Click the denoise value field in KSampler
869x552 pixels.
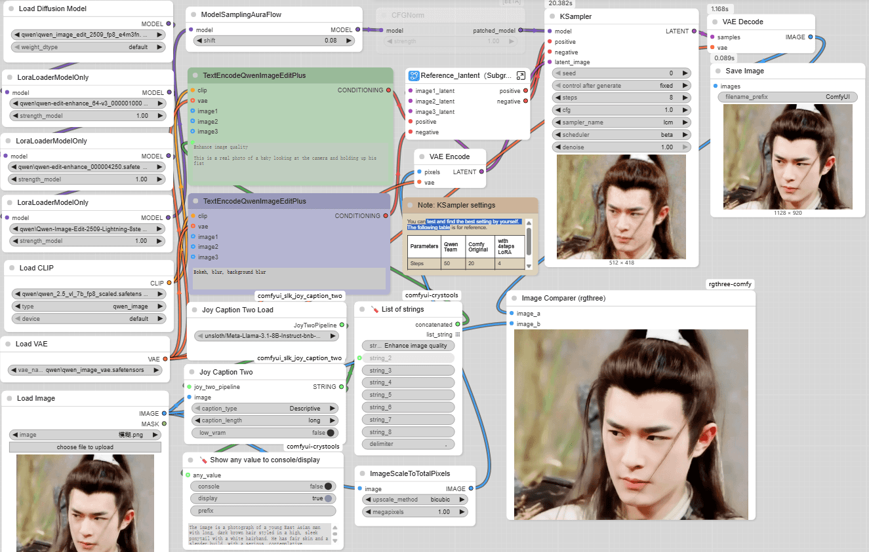point(621,147)
